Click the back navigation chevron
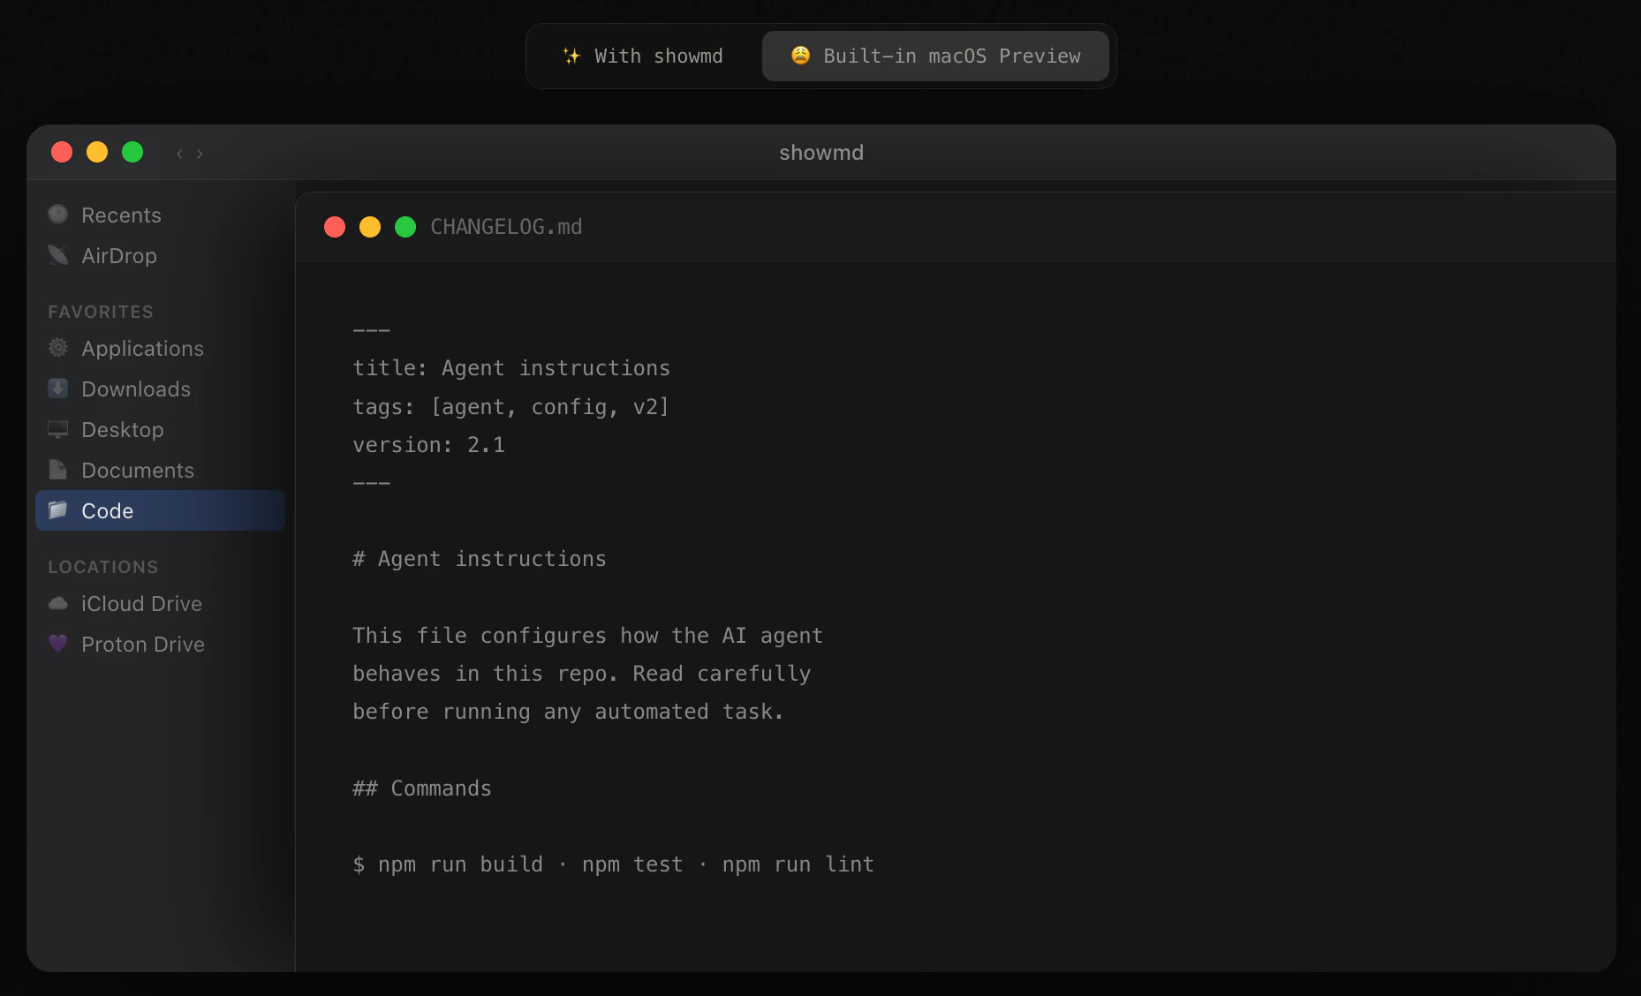Image resolution: width=1641 pixels, height=996 pixels. click(180, 154)
